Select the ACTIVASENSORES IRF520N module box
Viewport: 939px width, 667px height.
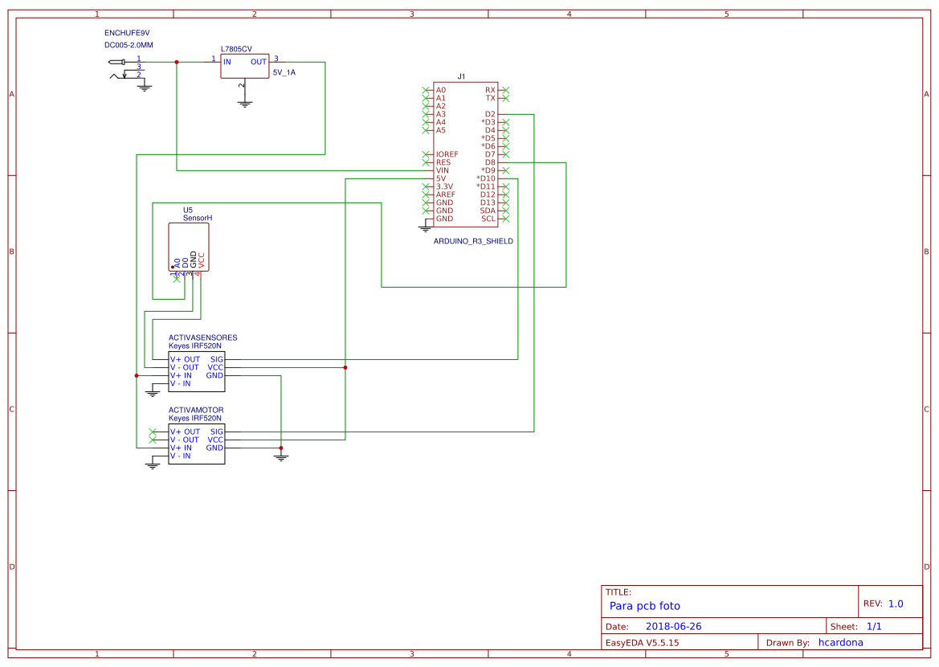coord(196,371)
